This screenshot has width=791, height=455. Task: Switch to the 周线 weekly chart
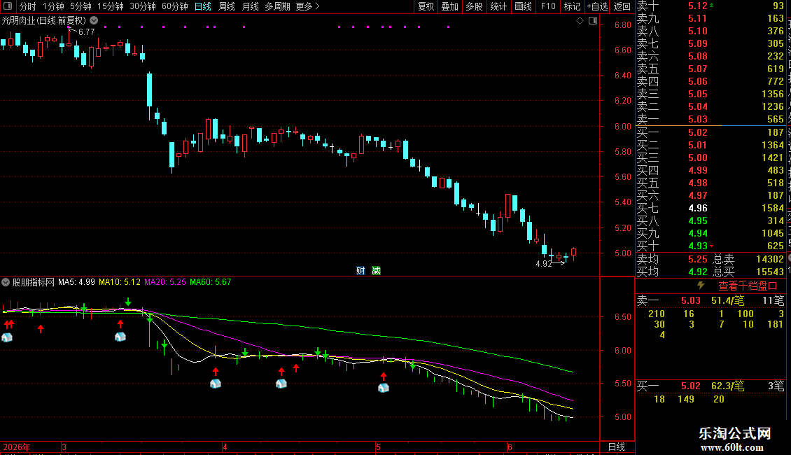click(227, 6)
